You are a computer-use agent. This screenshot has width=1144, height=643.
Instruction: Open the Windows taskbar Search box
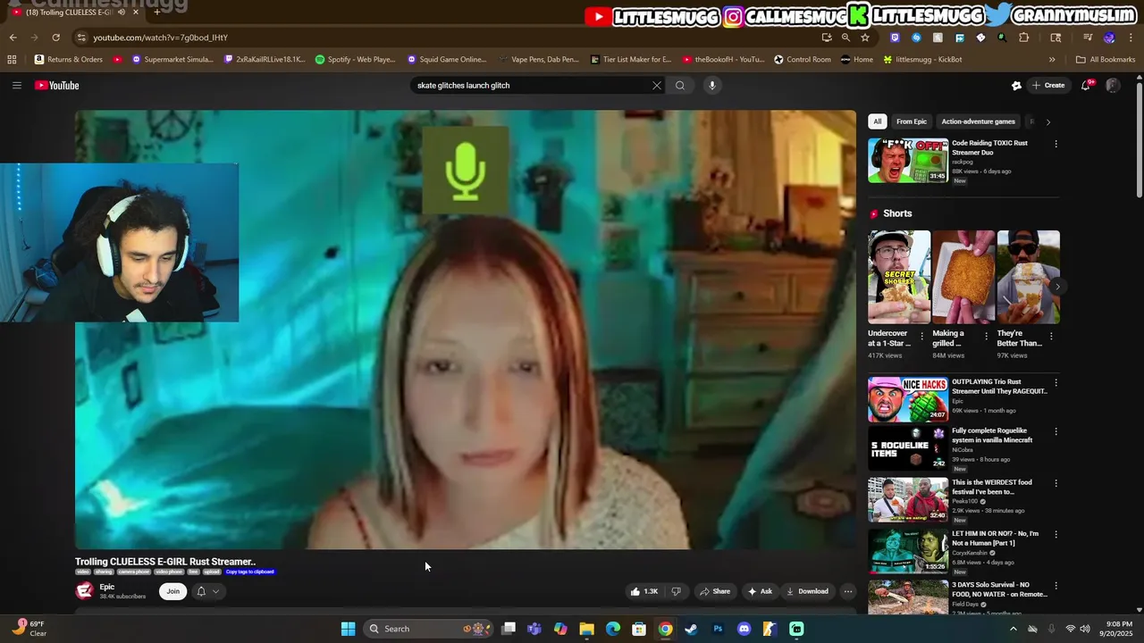tap(429, 629)
